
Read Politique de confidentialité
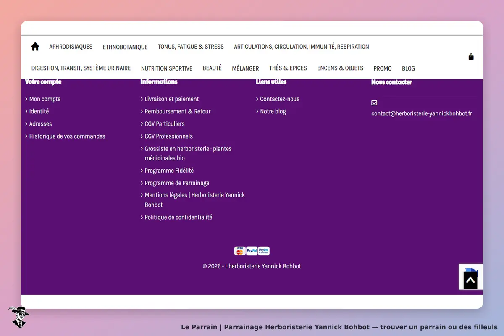pyautogui.click(x=178, y=217)
